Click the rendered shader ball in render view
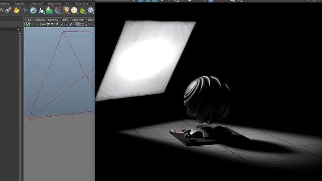This screenshot has width=322, height=181. click(207, 100)
